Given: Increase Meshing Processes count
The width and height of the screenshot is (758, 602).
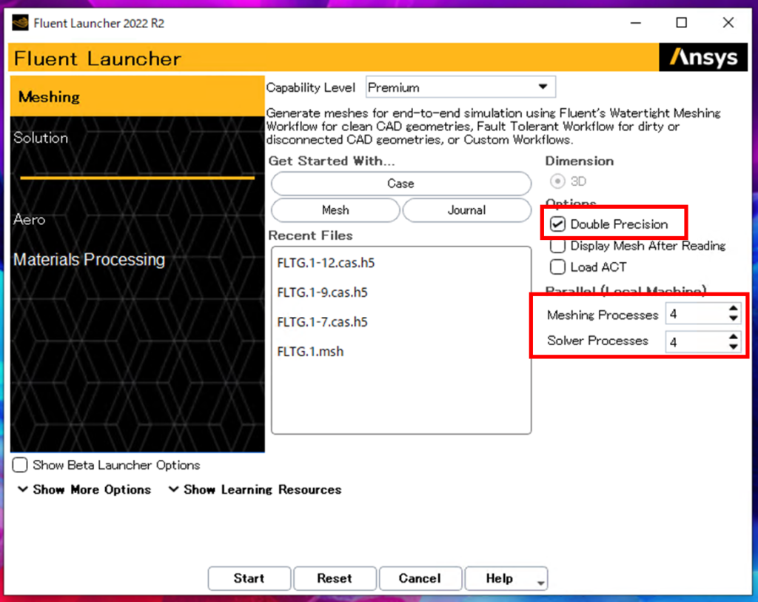Looking at the screenshot, I should 734,309.
